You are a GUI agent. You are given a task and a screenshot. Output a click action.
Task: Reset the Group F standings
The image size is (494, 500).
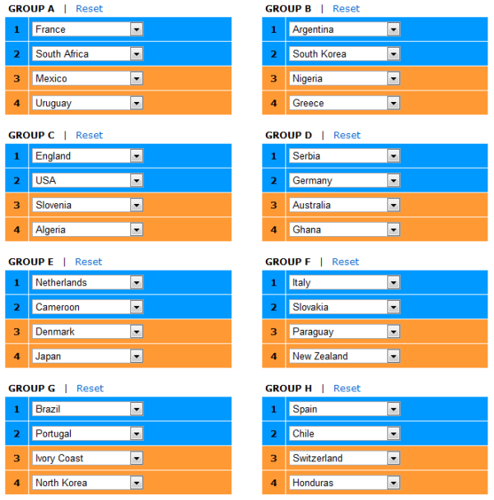click(x=346, y=262)
